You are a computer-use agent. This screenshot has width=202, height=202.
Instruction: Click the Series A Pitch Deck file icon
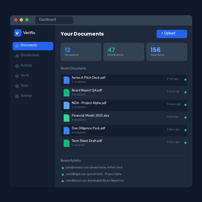[66, 80]
